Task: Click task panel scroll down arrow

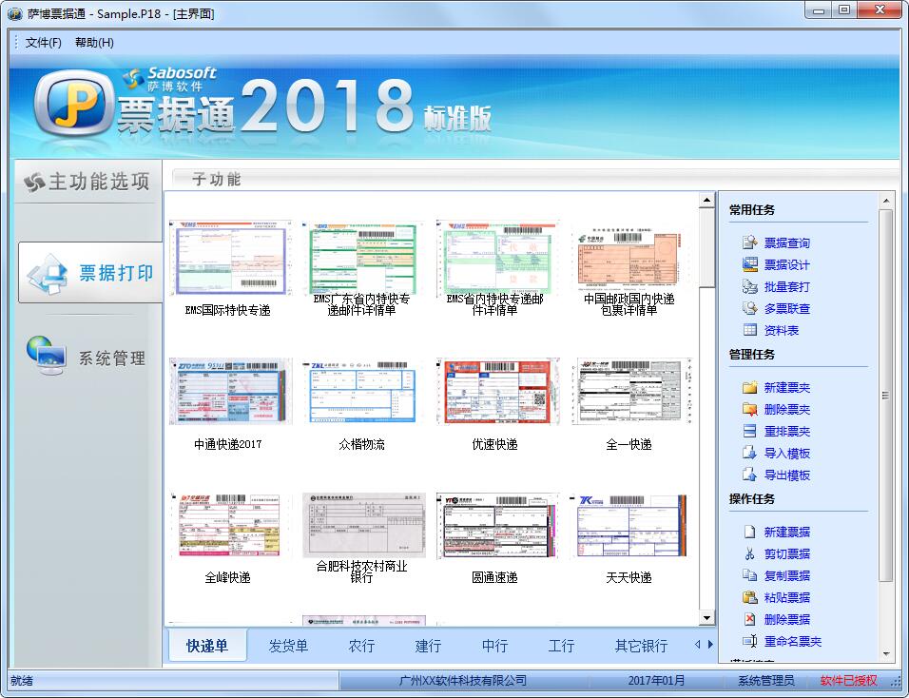Action: 886,654
